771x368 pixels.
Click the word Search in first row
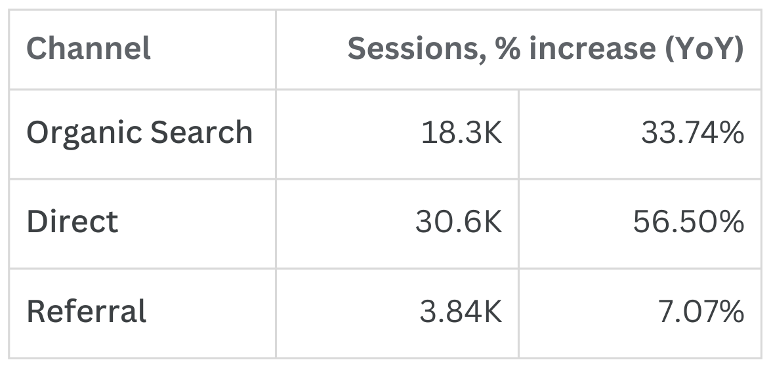pyautogui.click(x=201, y=133)
